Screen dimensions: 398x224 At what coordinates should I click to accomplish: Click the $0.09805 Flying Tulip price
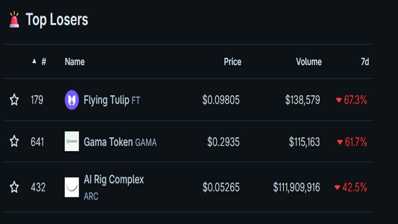(x=221, y=100)
